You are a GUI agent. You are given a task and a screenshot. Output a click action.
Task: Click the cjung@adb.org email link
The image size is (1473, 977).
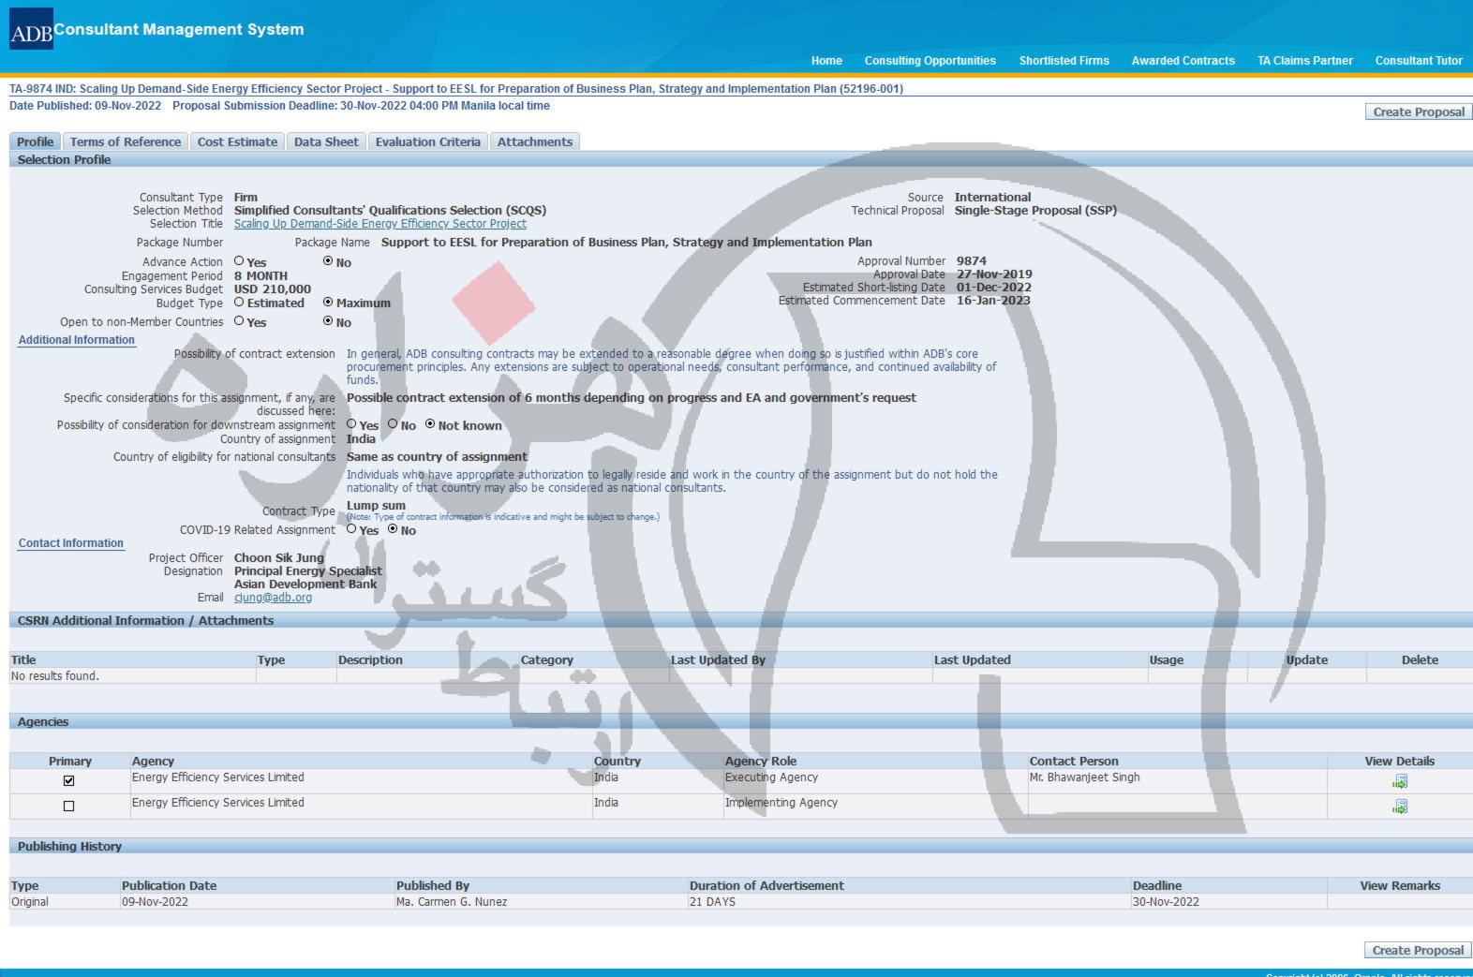(273, 598)
